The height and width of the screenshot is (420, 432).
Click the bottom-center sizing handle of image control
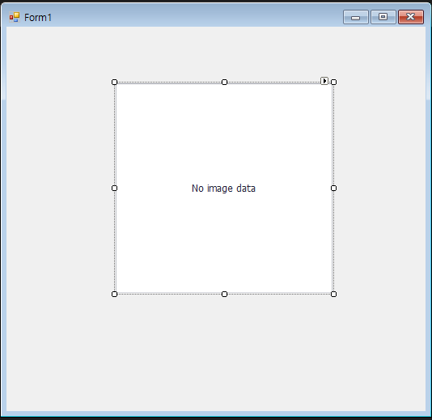coord(224,295)
